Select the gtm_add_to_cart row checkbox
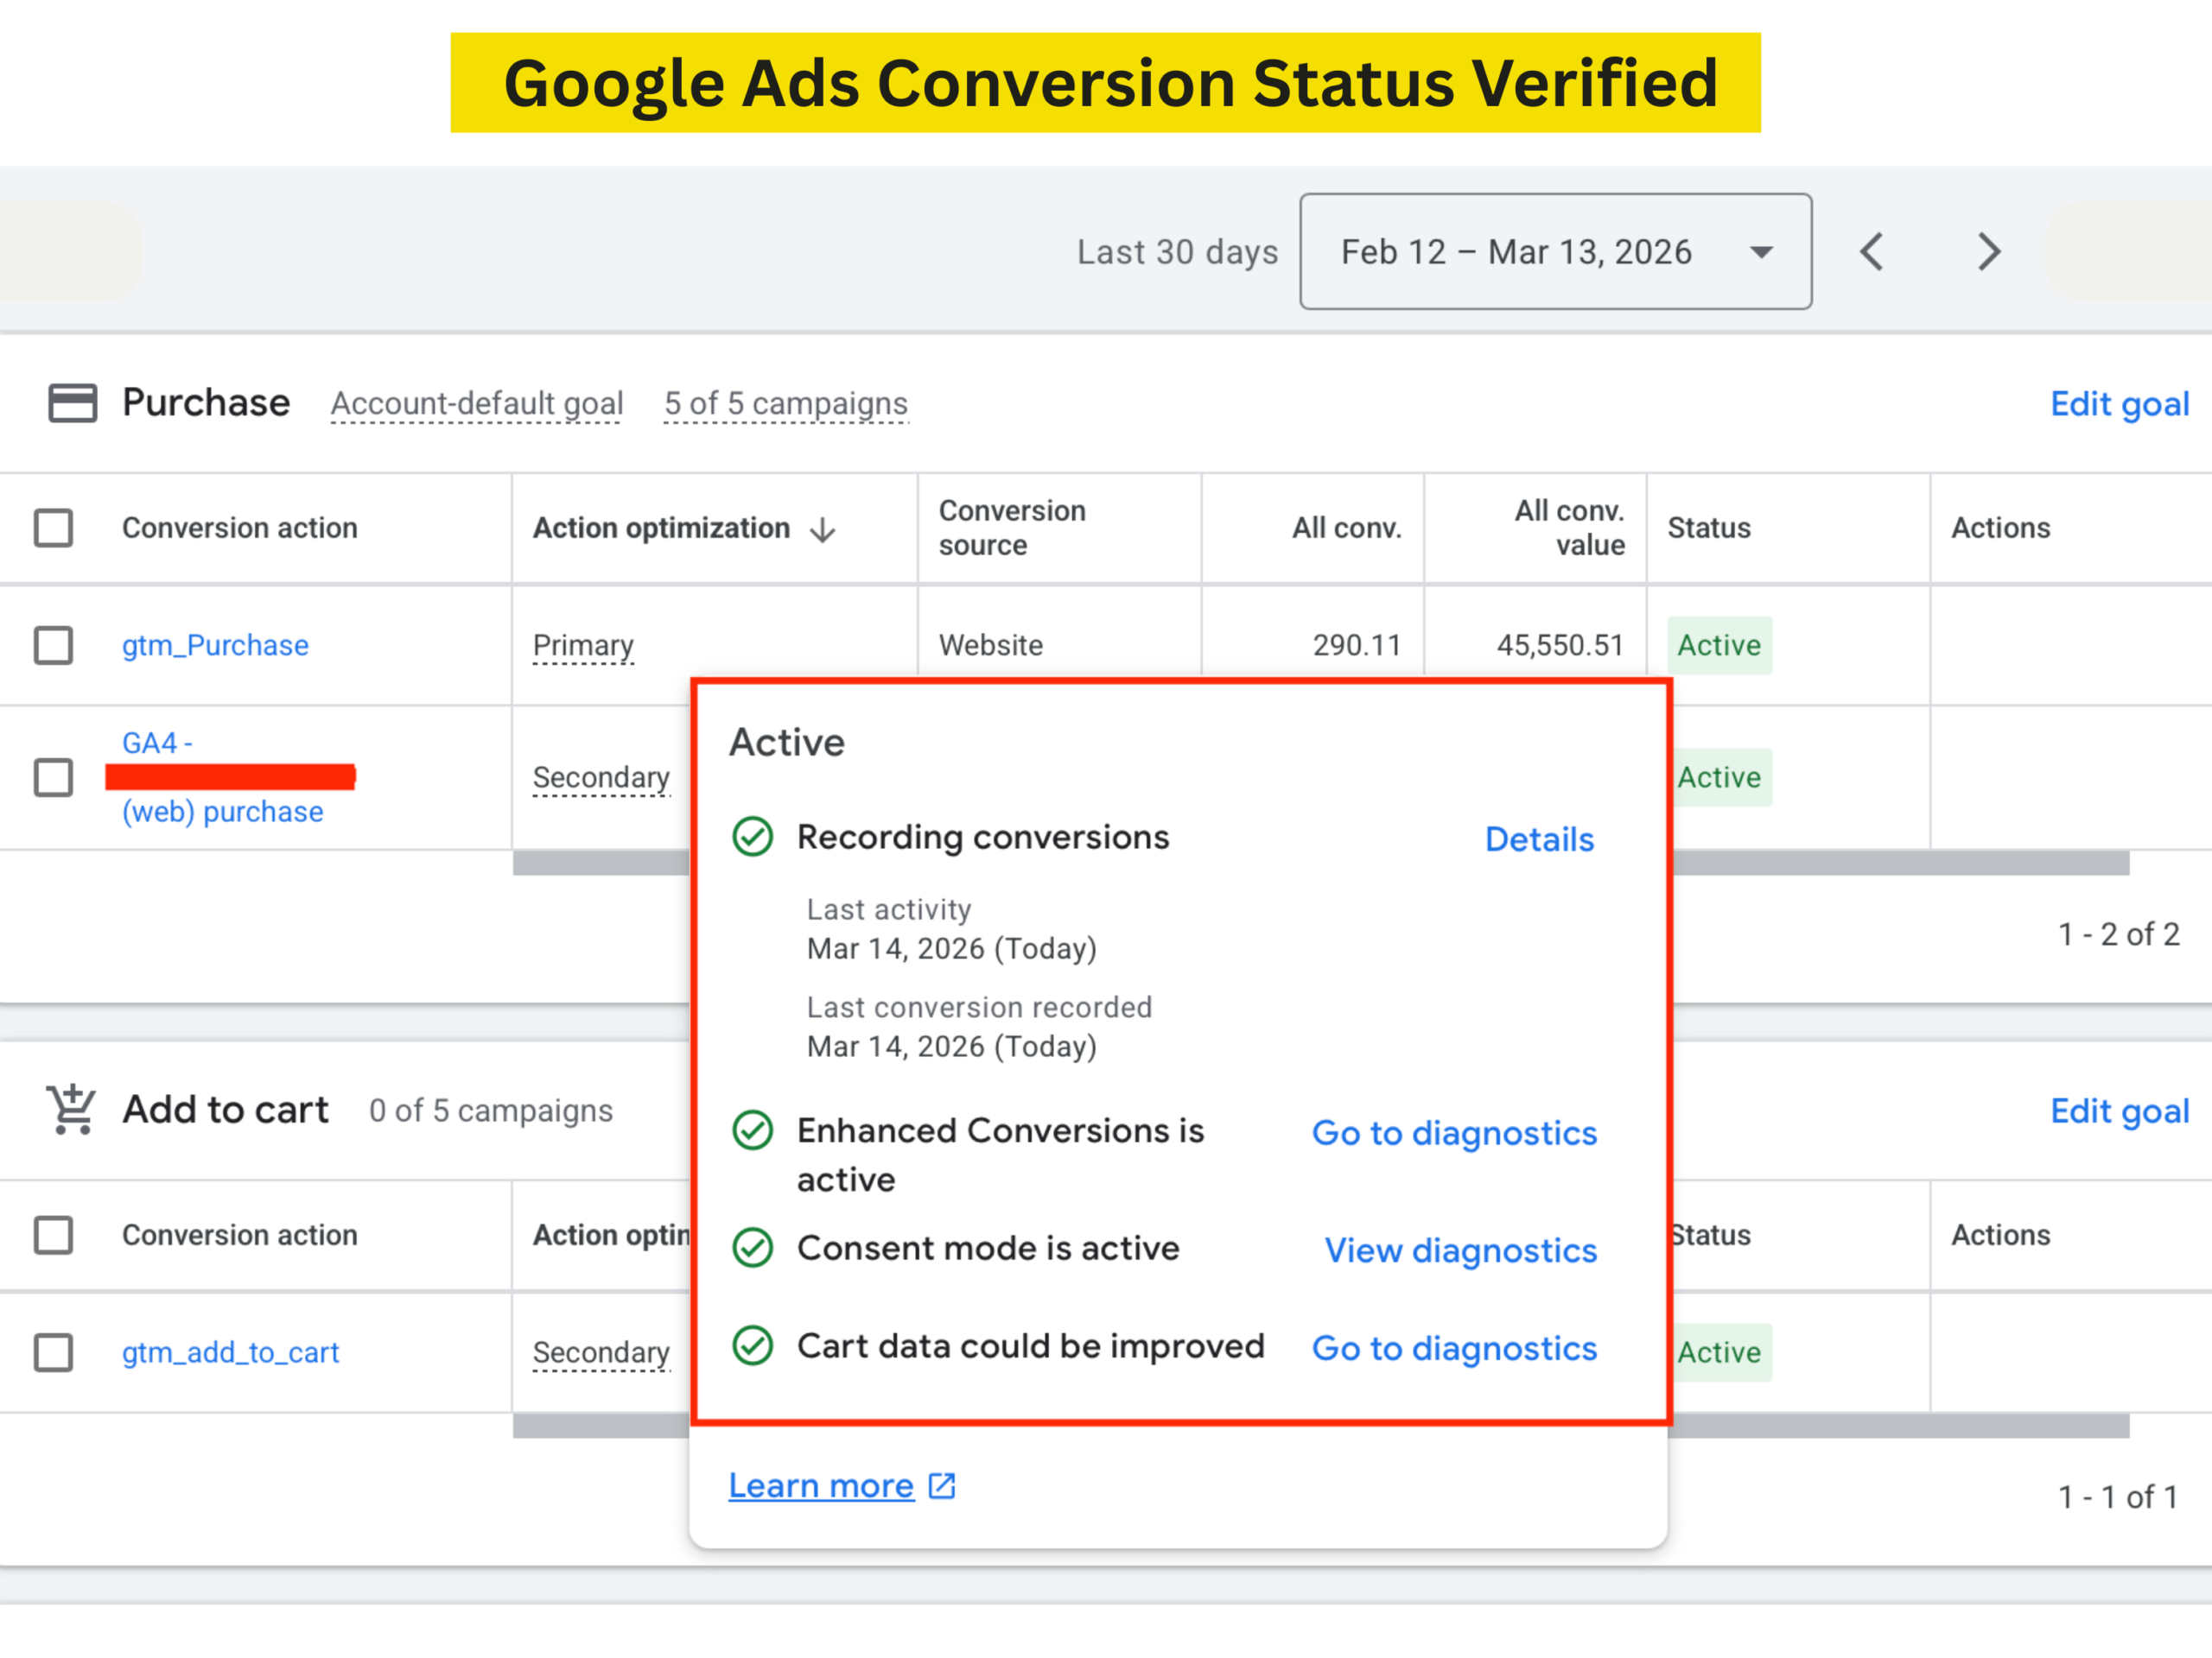The image size is (2212, 1658). coord(54,1352)
